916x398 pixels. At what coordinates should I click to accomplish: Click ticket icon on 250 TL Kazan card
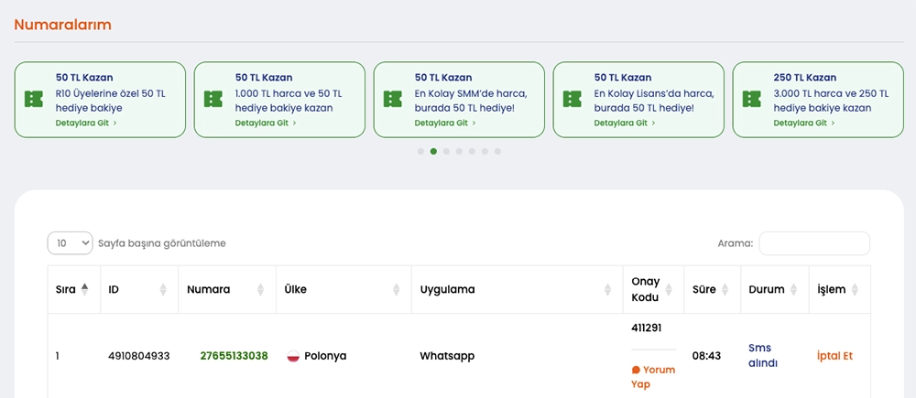(752, 99)
